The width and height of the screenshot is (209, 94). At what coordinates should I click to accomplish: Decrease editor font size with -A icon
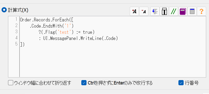[x=144, y=11]
